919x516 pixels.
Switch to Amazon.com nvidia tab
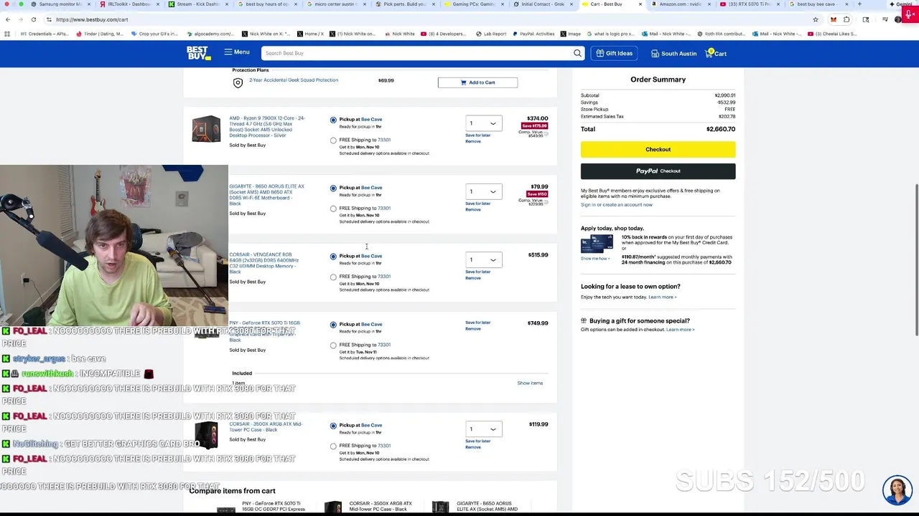pyautogui.click(x=681, y=4)
